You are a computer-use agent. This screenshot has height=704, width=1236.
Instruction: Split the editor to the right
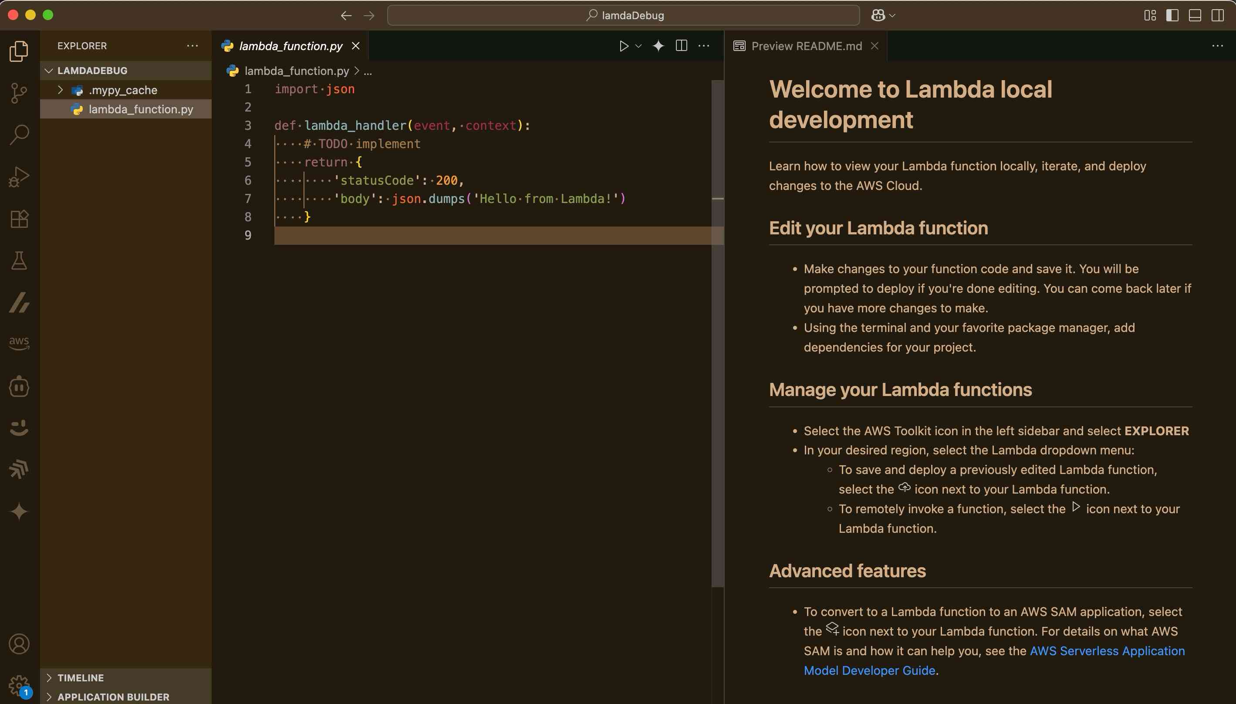[681, 46]
